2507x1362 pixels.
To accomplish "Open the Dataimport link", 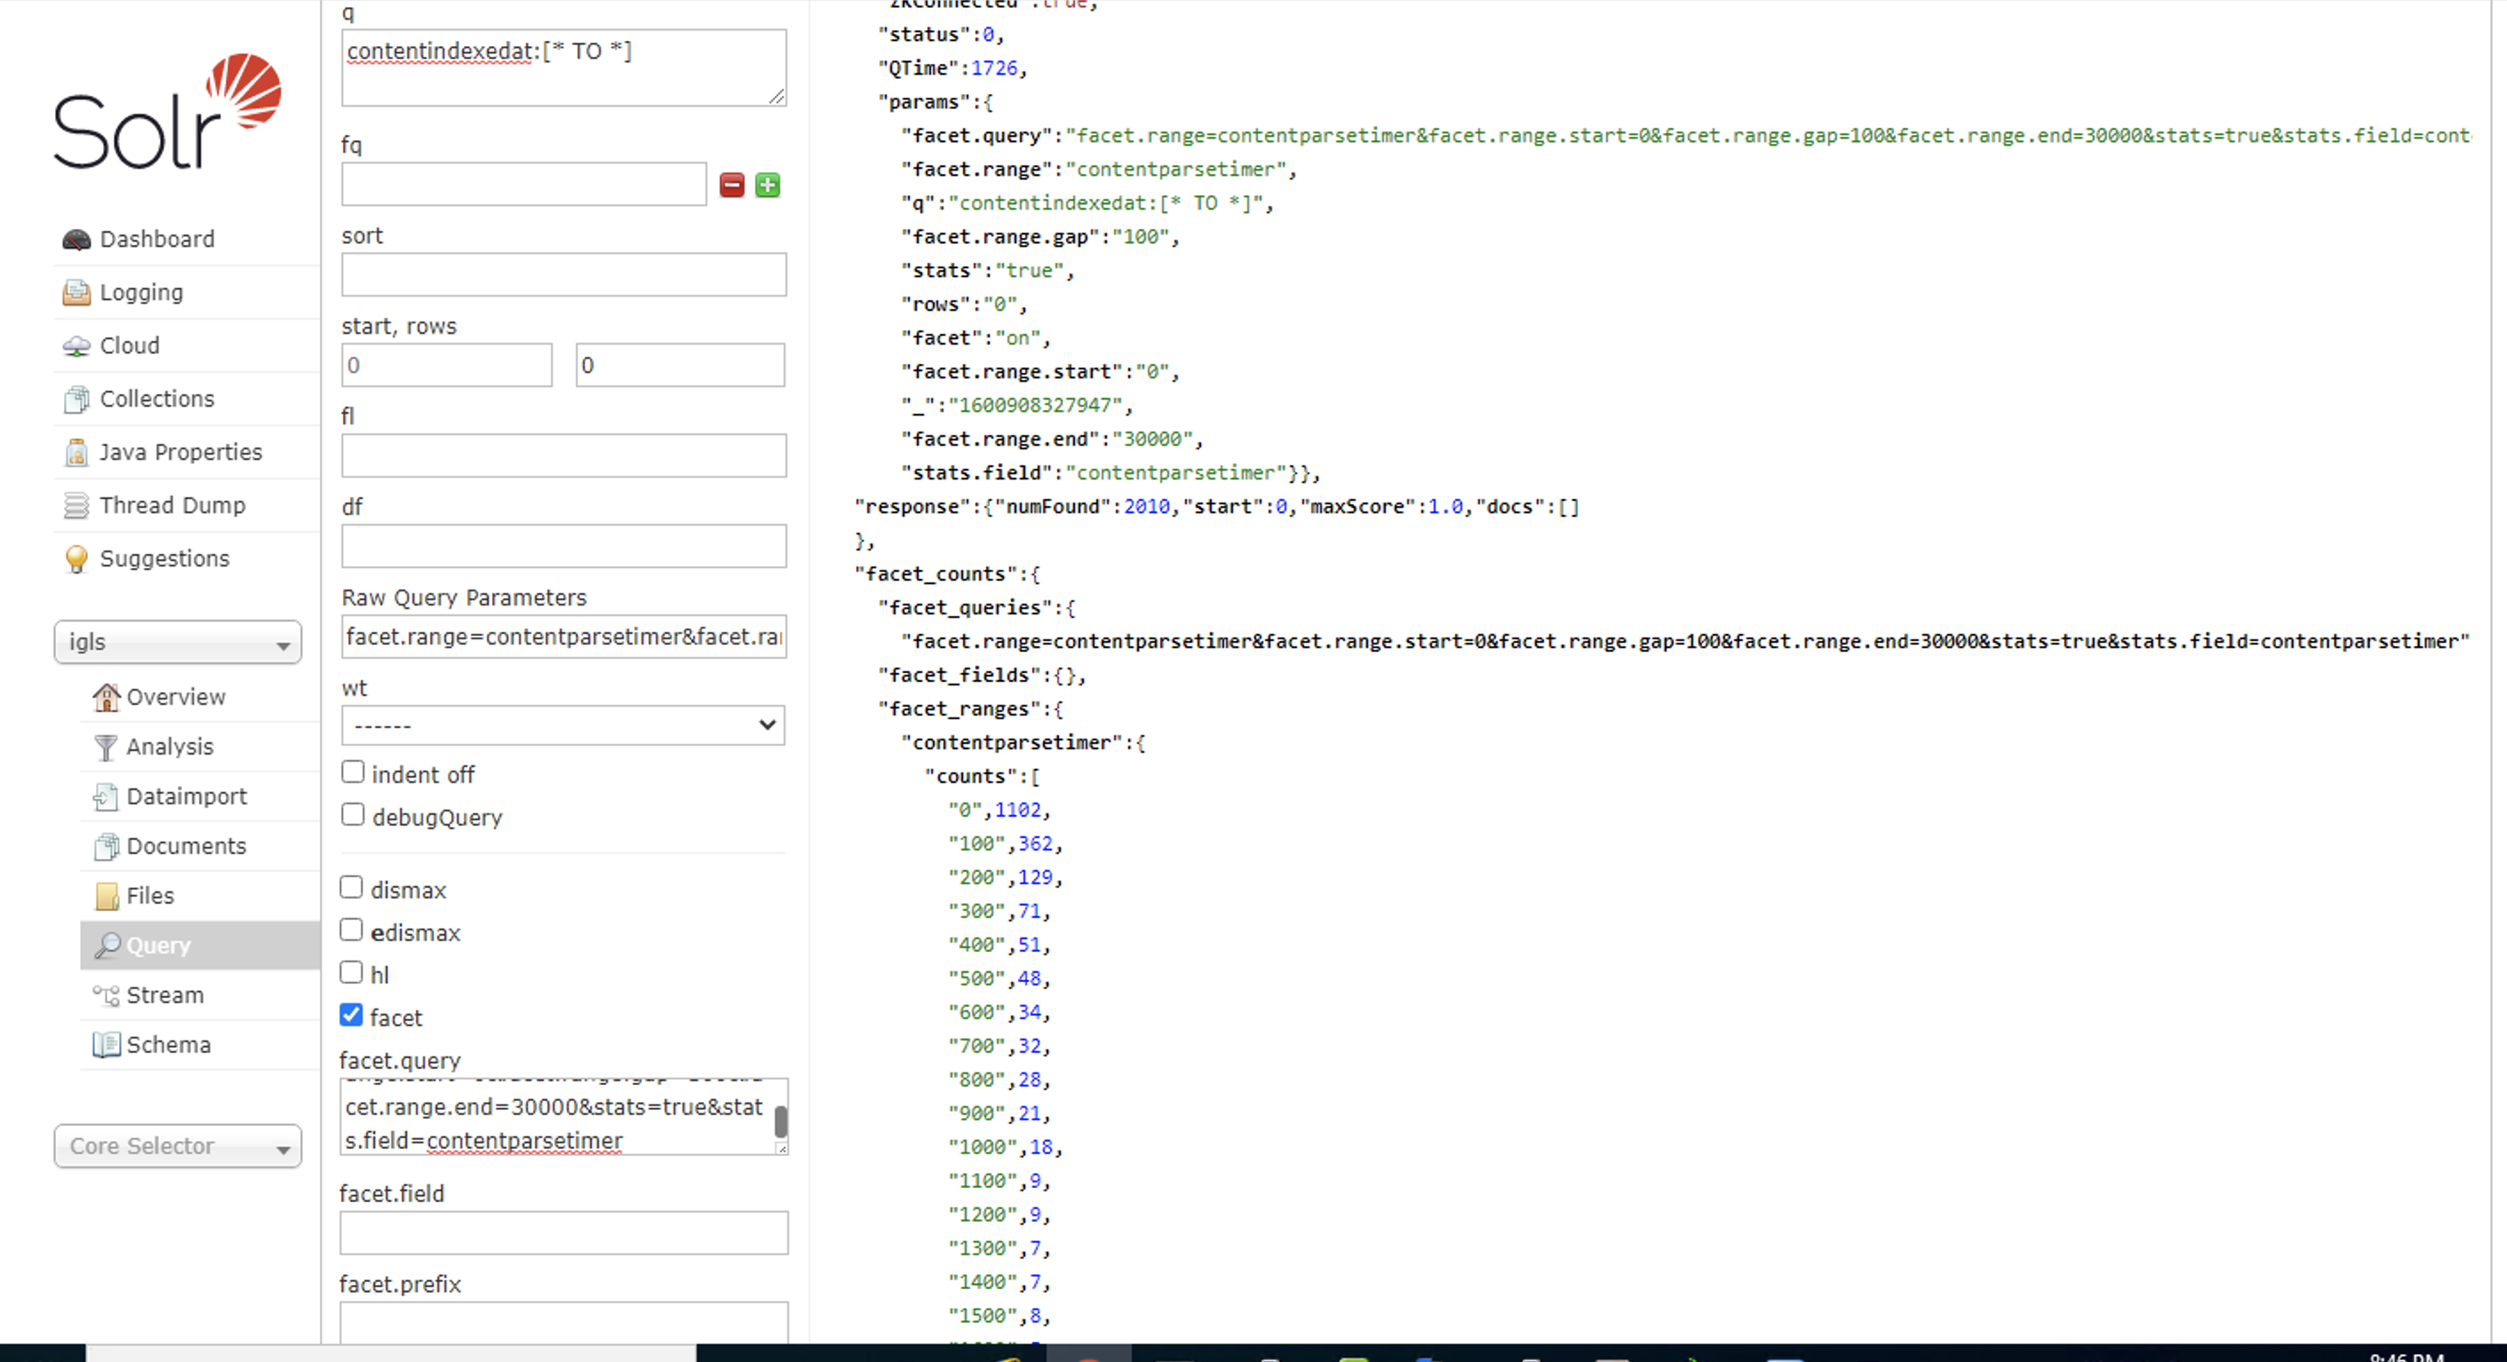I will click(x=187, y=796).
